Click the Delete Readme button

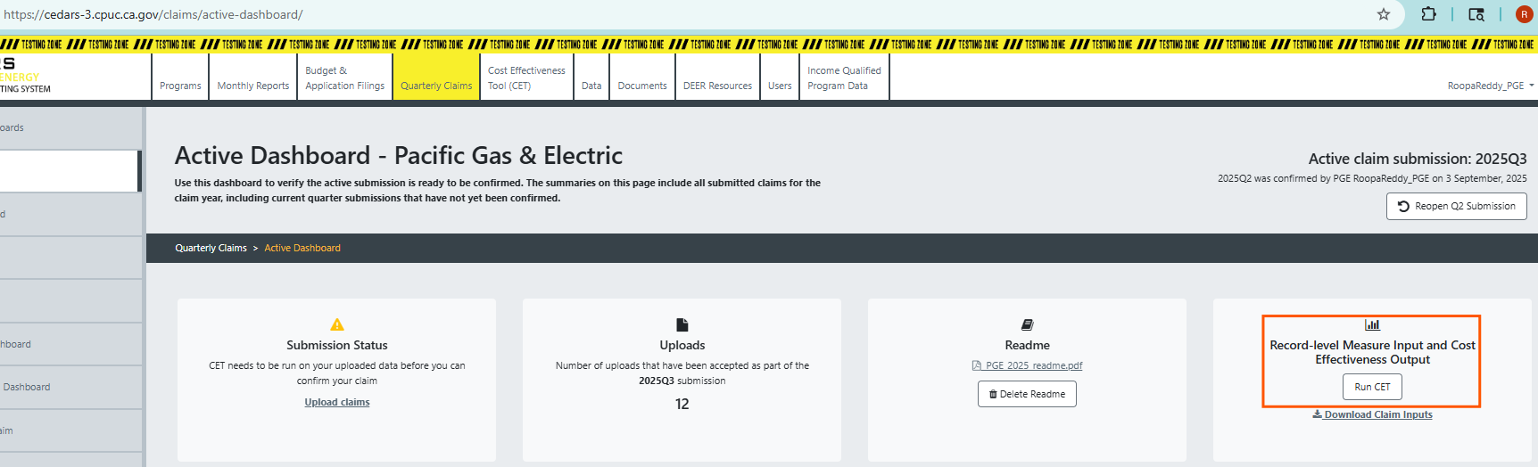1027,394
